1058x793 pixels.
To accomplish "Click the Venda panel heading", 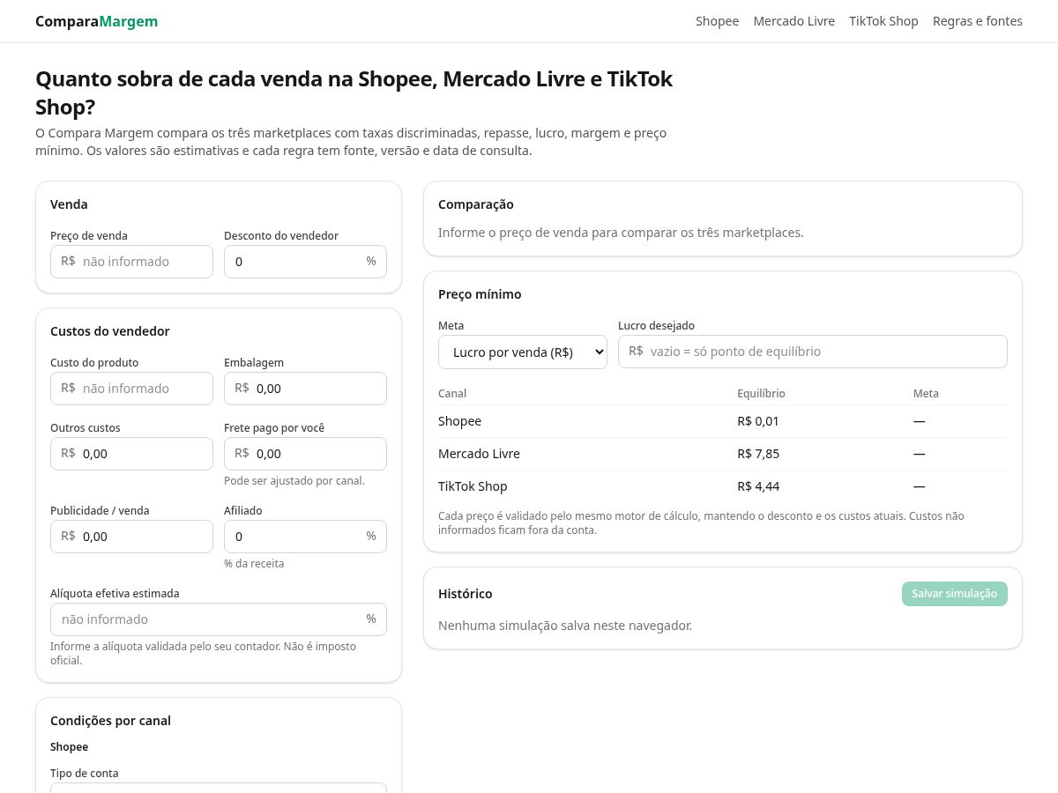I will tap(69, 204).
